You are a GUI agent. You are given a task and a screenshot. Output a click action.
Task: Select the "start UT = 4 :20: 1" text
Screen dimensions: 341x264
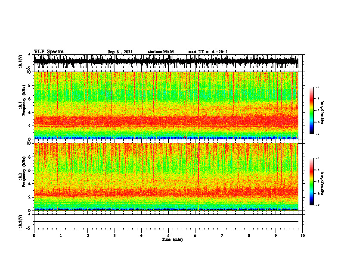[x=208, y=52]
